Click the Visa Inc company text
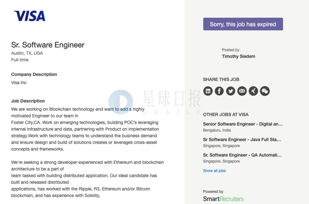Screen dimensions: 309x204 click(x=19, y=83)
